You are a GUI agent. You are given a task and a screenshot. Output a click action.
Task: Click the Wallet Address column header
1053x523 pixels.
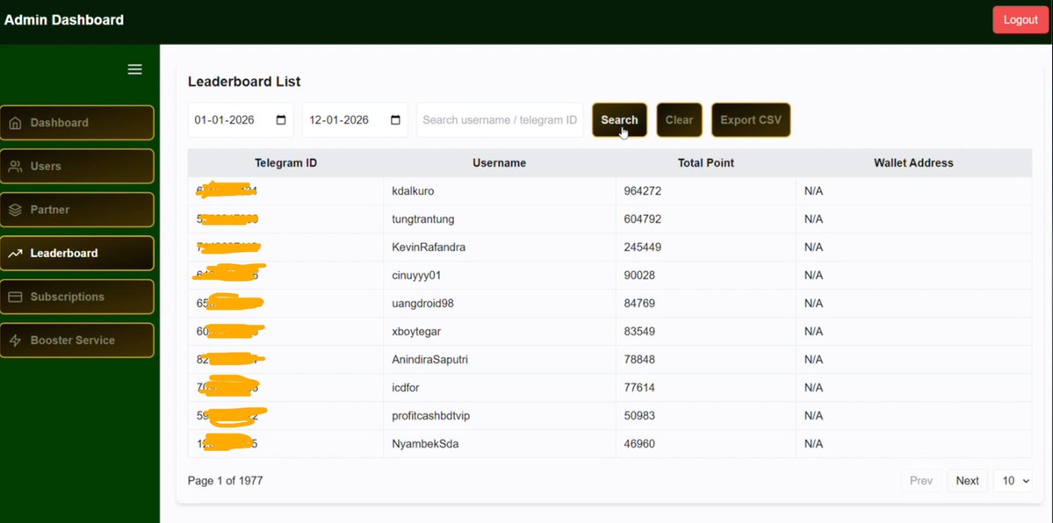click(x=913, y=163)
